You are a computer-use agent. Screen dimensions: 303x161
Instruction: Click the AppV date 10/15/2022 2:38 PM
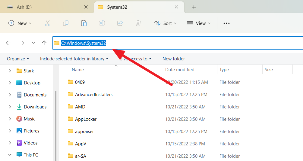pos(185,144)
